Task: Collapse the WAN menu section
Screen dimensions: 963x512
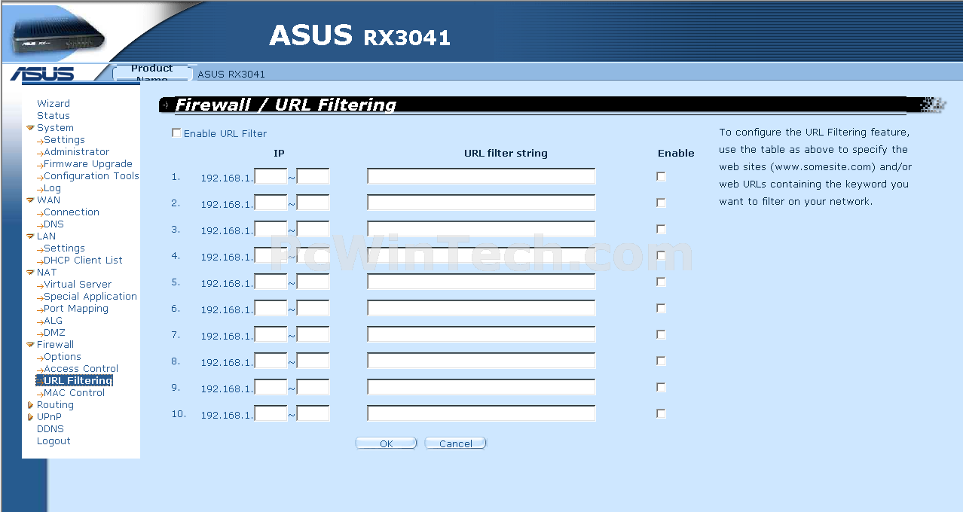Action: [30, 200]
